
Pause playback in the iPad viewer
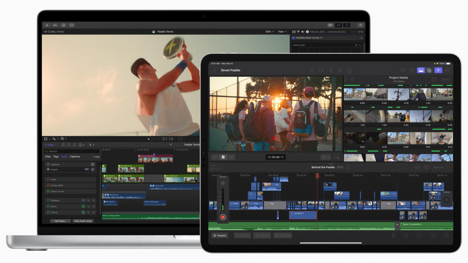click(x=223, y=157)
